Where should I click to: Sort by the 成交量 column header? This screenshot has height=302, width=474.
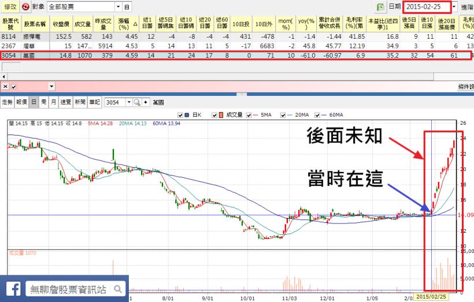(x=83, y=24)
